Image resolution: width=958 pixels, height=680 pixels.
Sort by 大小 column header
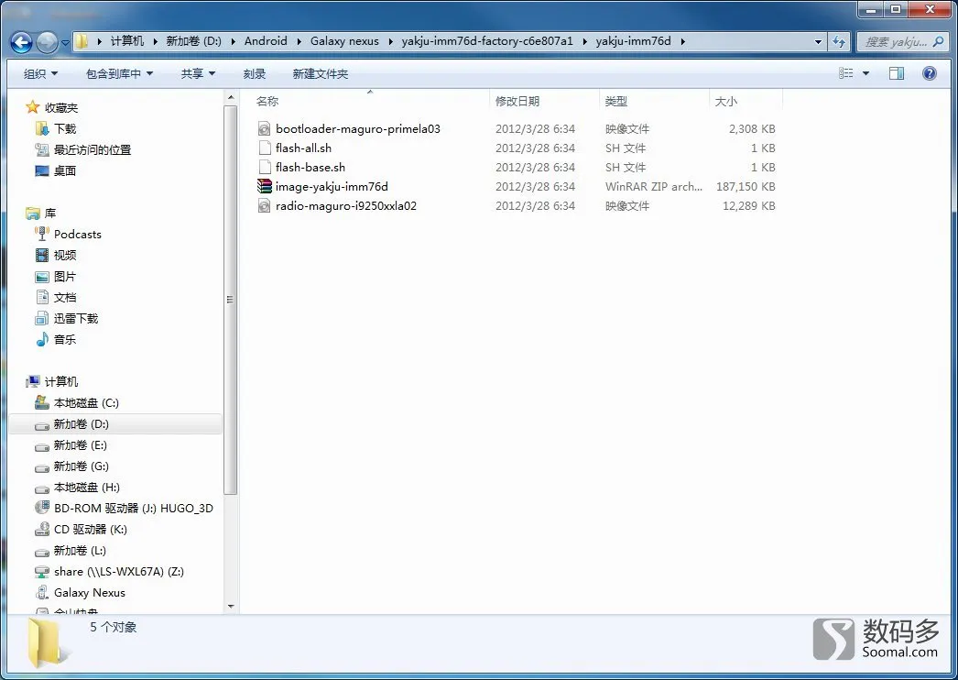tap(746, 101)
